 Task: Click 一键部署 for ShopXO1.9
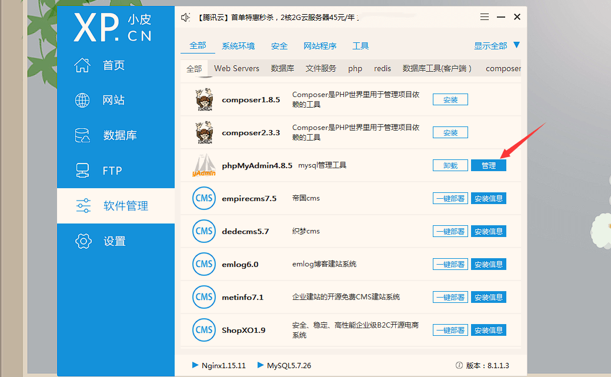tap(450, 330)
